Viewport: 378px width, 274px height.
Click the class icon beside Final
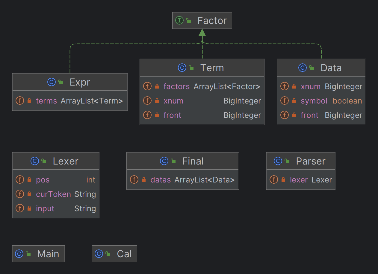(164, 161)
